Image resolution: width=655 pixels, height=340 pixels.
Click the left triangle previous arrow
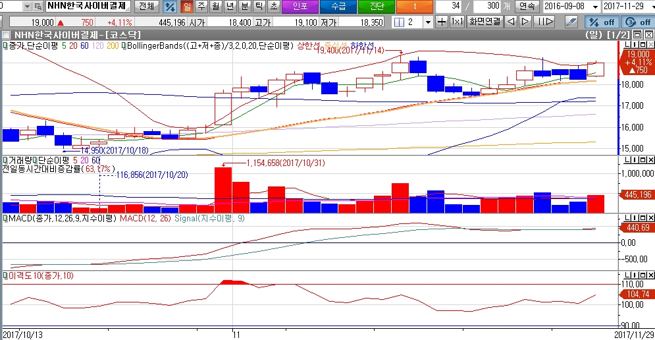point(511,22)
